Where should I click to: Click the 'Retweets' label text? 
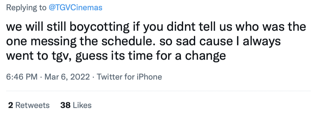(x=33, y=105)
